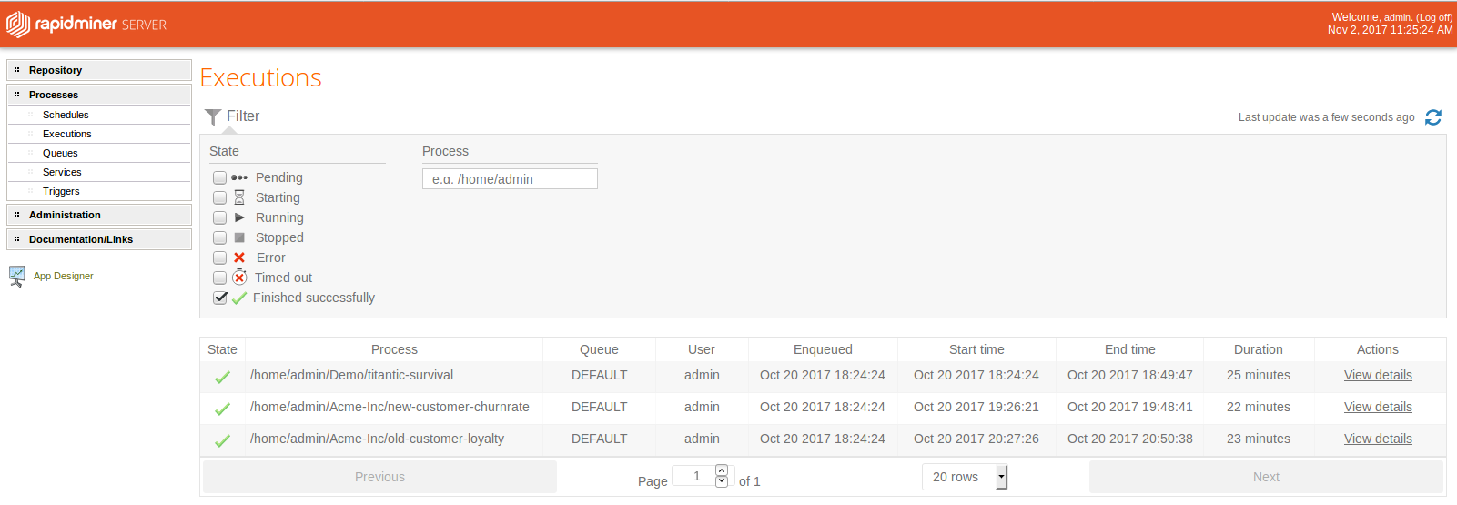Image resolution: width=1457 pixels, height=505 pixels.
Task: Open Schedules in the sidebar
Action: tap(66, 116)
